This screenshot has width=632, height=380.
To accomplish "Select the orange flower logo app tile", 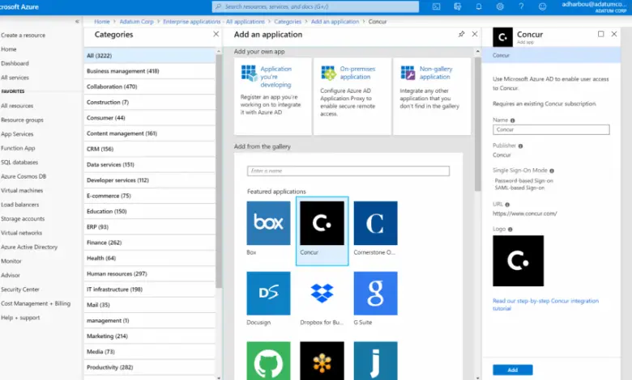I will (x=322, y=361).
